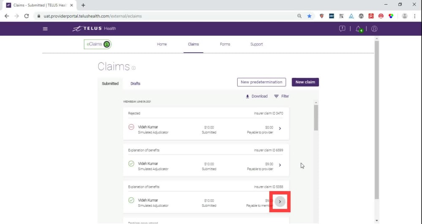Click the ABC spellcheck extension icon
The height and width of the screenshot is (224, 422).
[x=332, y=16]
